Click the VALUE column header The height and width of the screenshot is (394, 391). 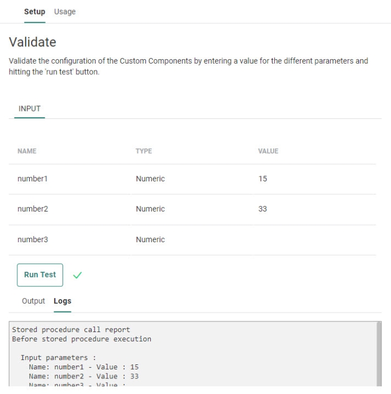[268, 151]
